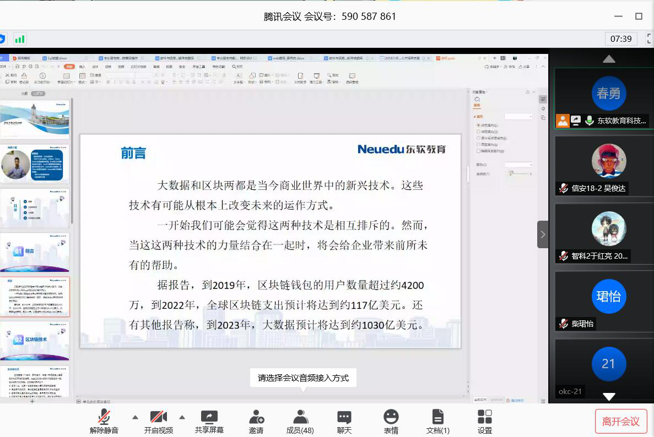Click the green network signal icon
The image size is (654, 437).
(20, 39)
